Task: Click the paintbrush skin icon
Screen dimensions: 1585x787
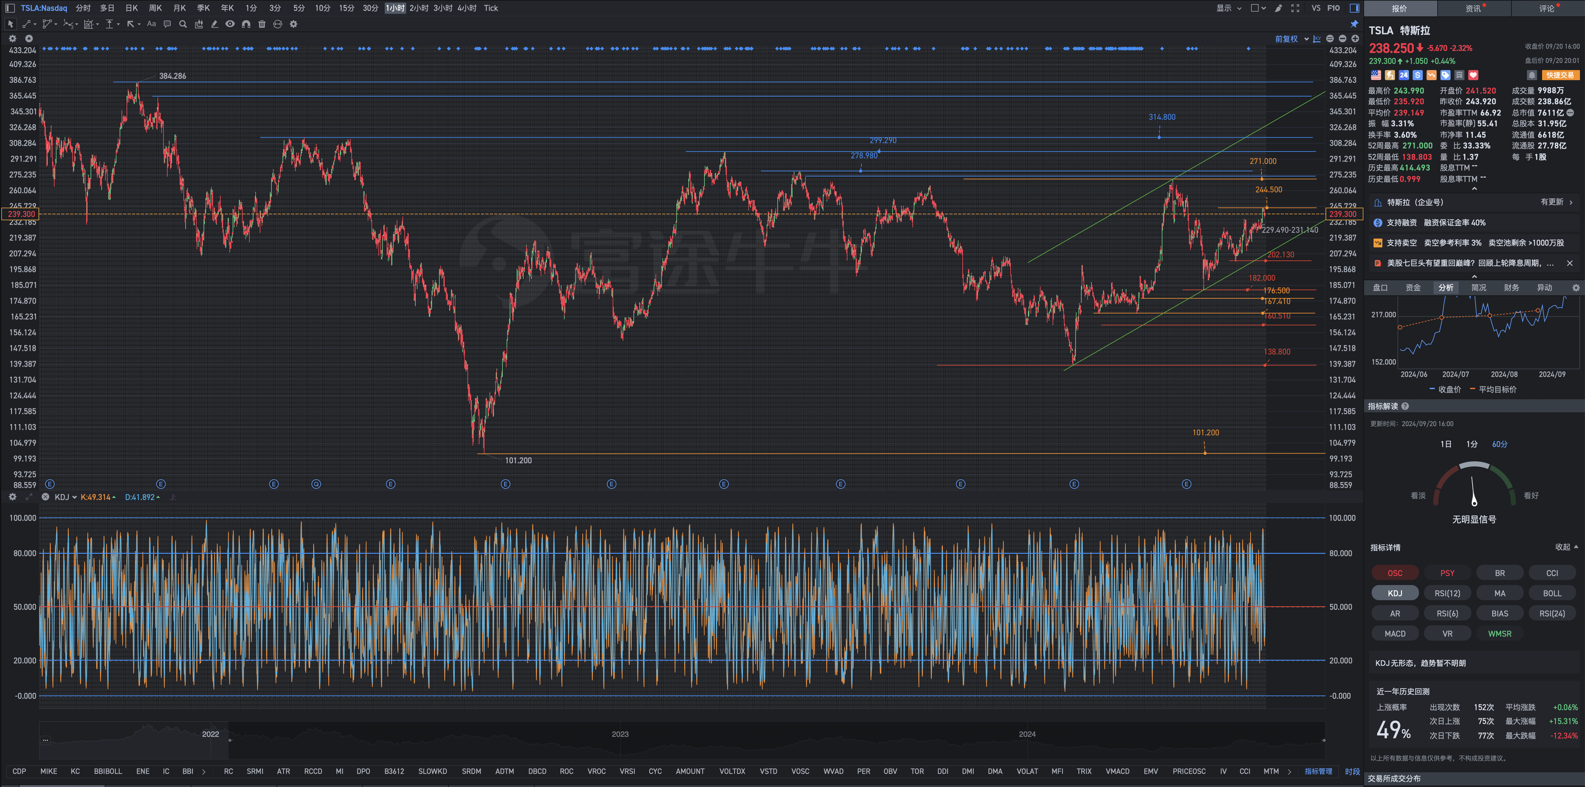Action: point(1278,8)
